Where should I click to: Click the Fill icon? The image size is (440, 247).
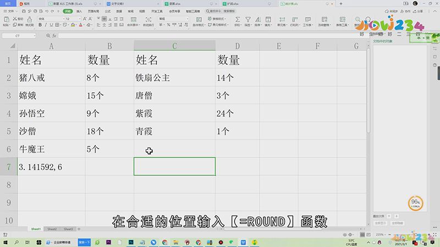pyautogui.click(x=268, y=20)
